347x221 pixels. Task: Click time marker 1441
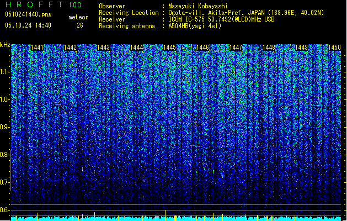(37, 48)
